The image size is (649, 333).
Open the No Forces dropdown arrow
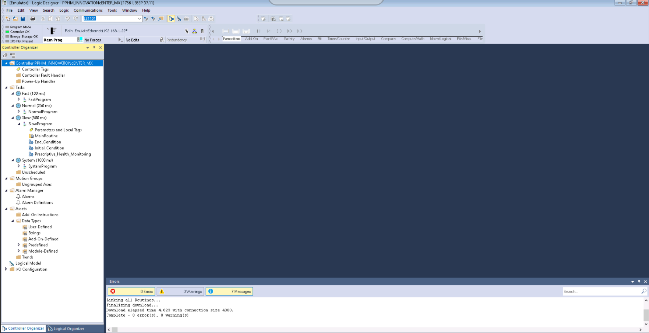tap(120, 40)
